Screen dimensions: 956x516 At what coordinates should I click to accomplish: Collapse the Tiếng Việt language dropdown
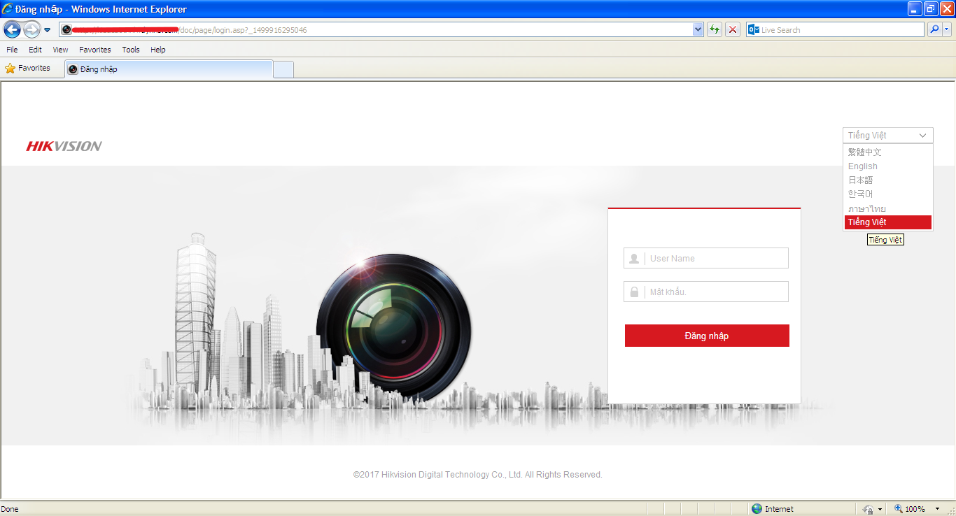point(888,136)
